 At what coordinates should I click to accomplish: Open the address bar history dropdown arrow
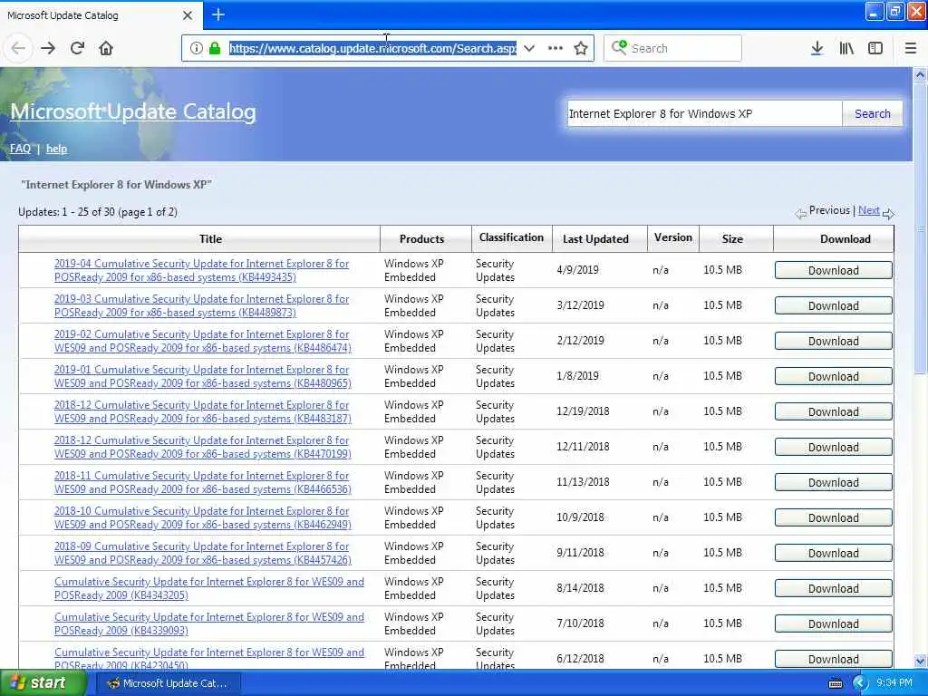(529, 48)
